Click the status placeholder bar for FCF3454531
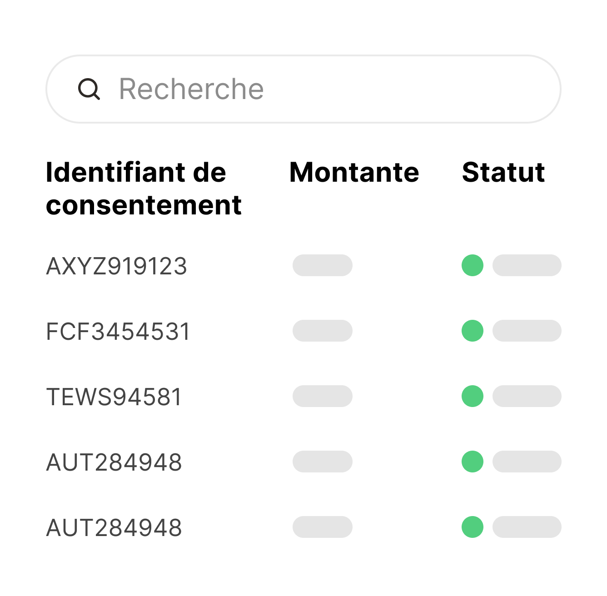The image size is (607, 596). (x=527, y=331)
